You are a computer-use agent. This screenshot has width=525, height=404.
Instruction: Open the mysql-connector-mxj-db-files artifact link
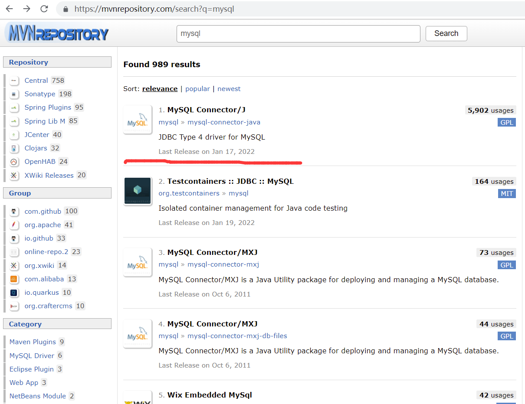click(237, 336)
